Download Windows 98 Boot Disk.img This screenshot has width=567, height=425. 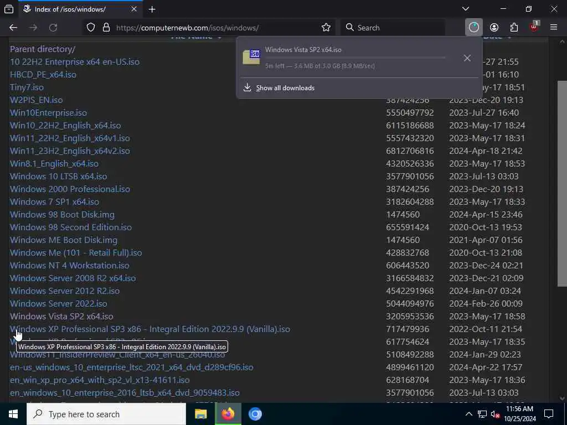pyautogui.click(x=62, y=214)
